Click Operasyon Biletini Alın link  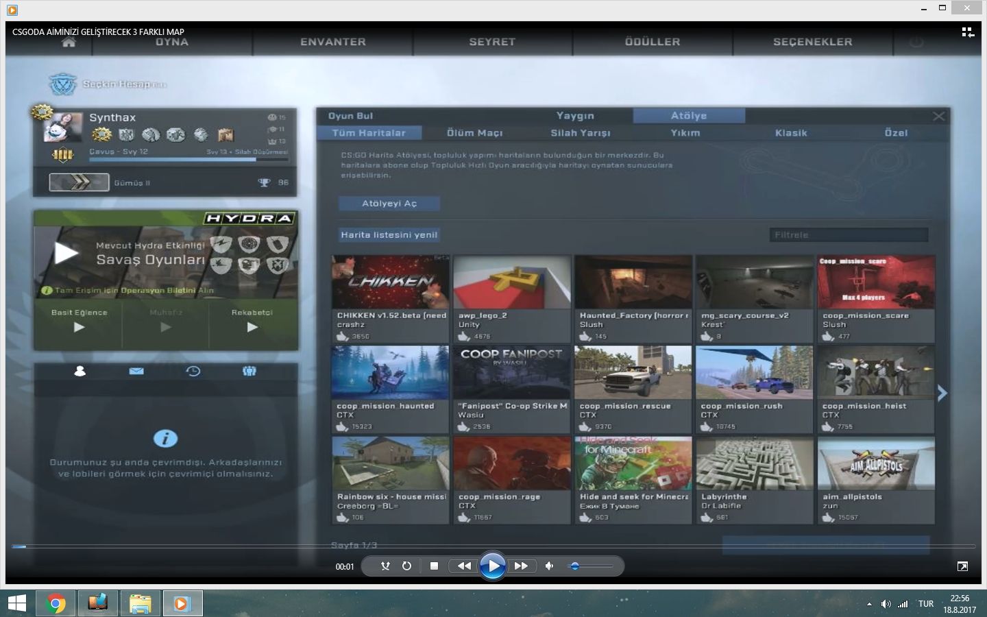167,290
